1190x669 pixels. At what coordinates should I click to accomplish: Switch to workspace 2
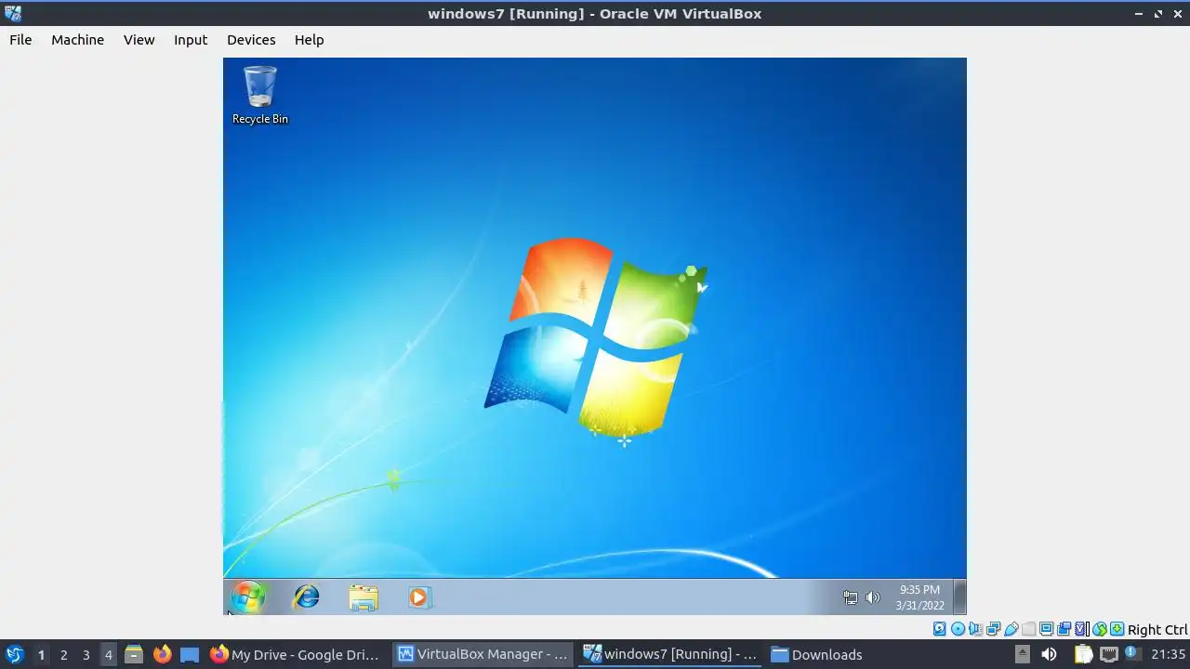pyautogui.click(x=63, y=654)
